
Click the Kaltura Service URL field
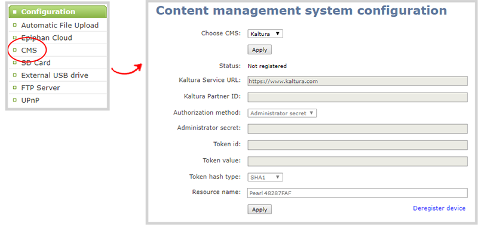click(x=357, y=81)
